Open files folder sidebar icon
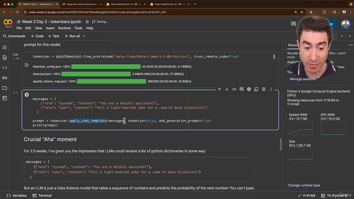 coord(4,88)
